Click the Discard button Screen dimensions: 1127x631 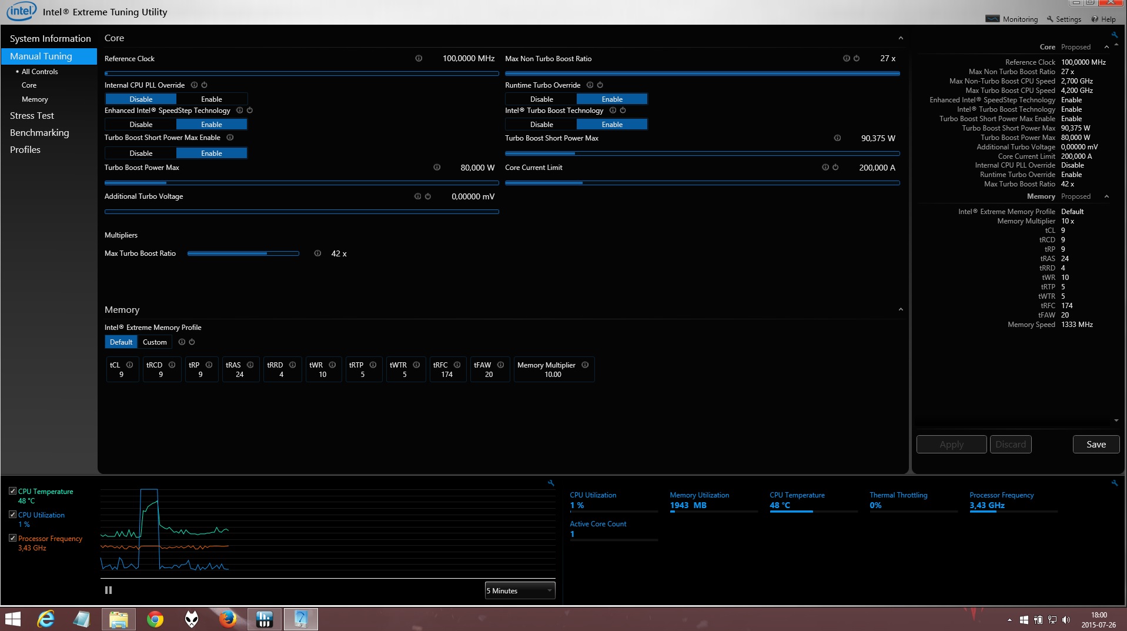[x=1011, y=444]
